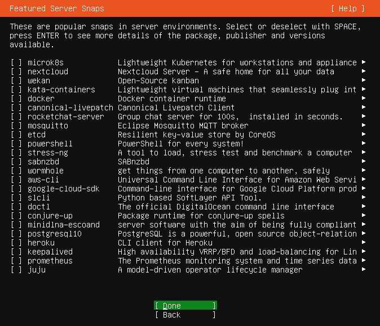This screenshot has width=380, height=326.
Task: Expand heroku row details arrow
Action: pos(364,242)
